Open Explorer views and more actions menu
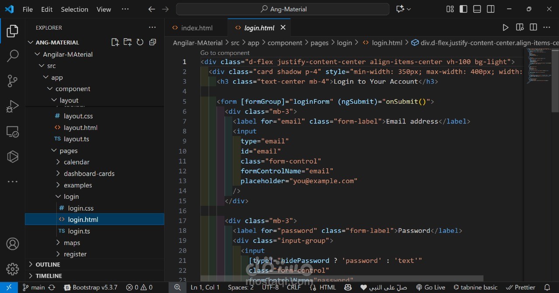 [x=152, y=27]
